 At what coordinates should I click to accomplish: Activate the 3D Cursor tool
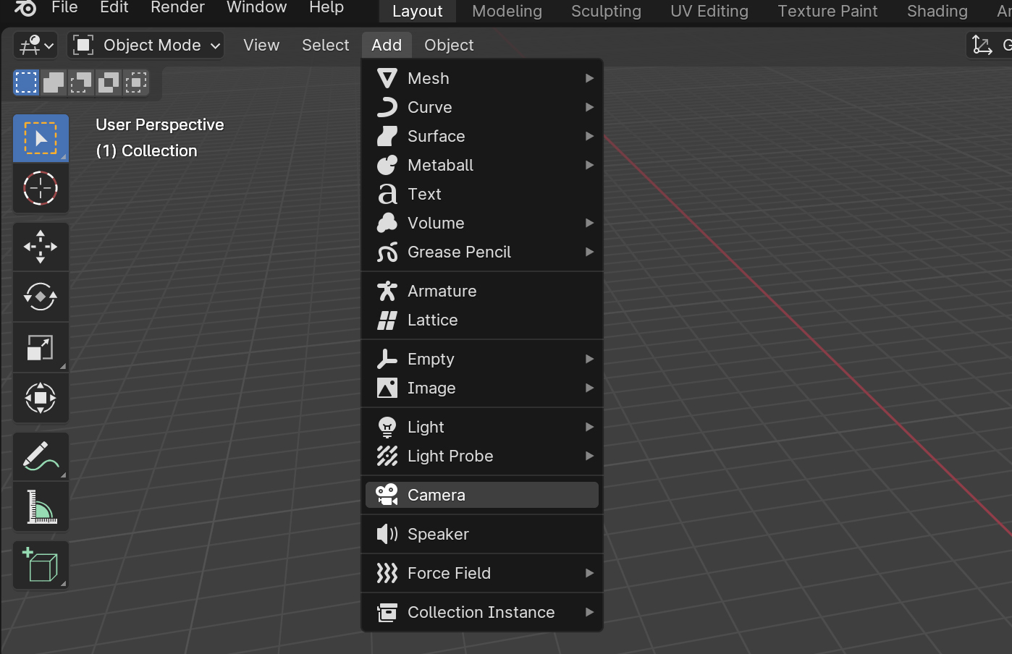coord(41,189)
